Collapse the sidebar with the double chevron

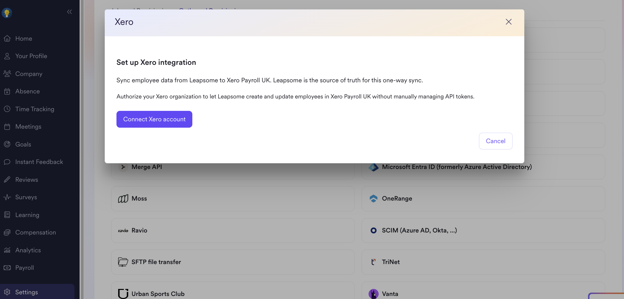coord(69,12)
